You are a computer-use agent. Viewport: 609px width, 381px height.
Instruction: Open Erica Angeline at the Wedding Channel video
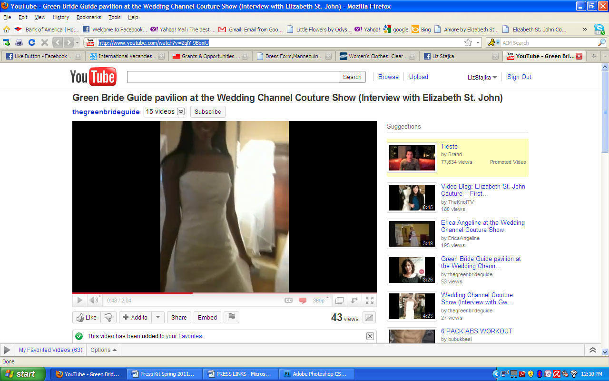[483, 226]
